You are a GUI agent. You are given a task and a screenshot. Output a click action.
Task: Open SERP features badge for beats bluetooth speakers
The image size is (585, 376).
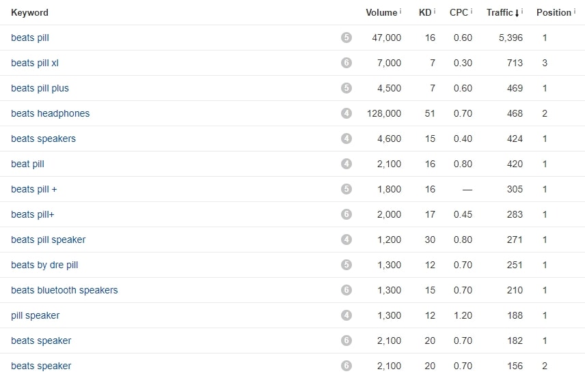pos(346,290)
